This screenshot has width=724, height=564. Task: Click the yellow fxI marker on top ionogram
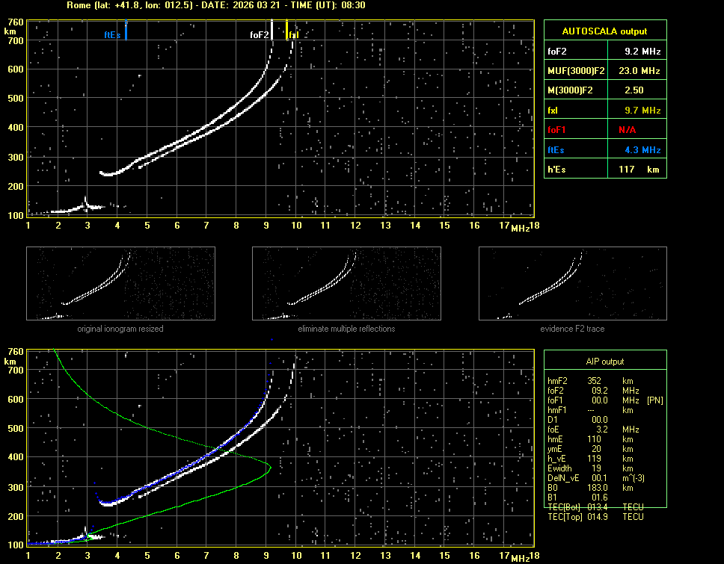tap(287, 31)
